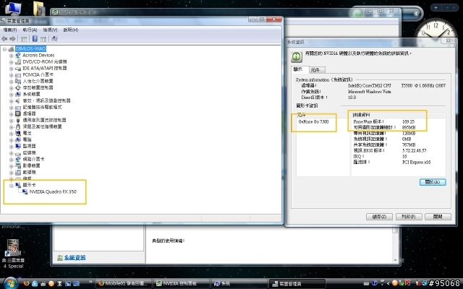The height and width of the screenshot is (289, 463).
Task: Click the 關於(A) About button
Action: tap(433, 182)
